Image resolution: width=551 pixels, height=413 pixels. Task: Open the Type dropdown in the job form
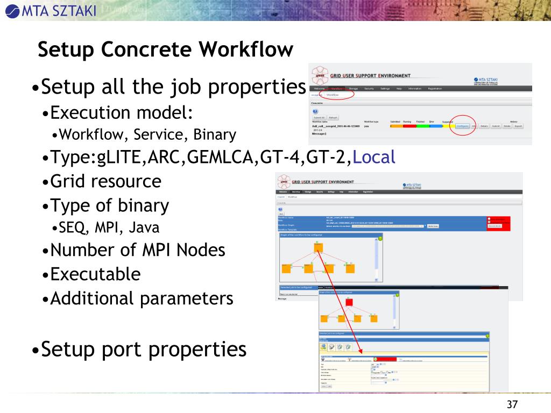click(x=375, y=364)
